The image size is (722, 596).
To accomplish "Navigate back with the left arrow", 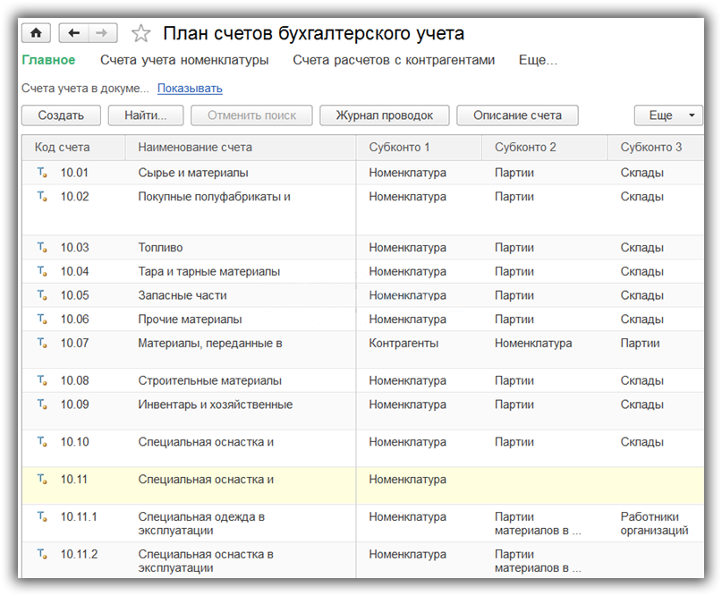I will coord(73,33).
